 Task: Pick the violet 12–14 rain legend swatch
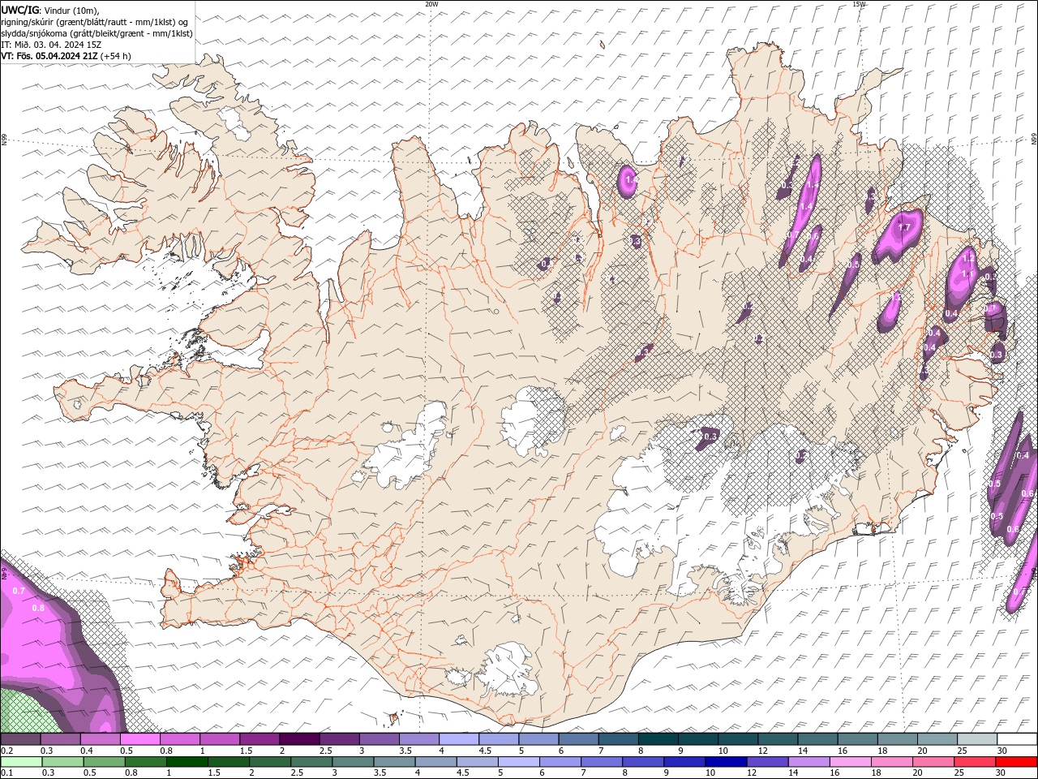click(x=767, y=762)
